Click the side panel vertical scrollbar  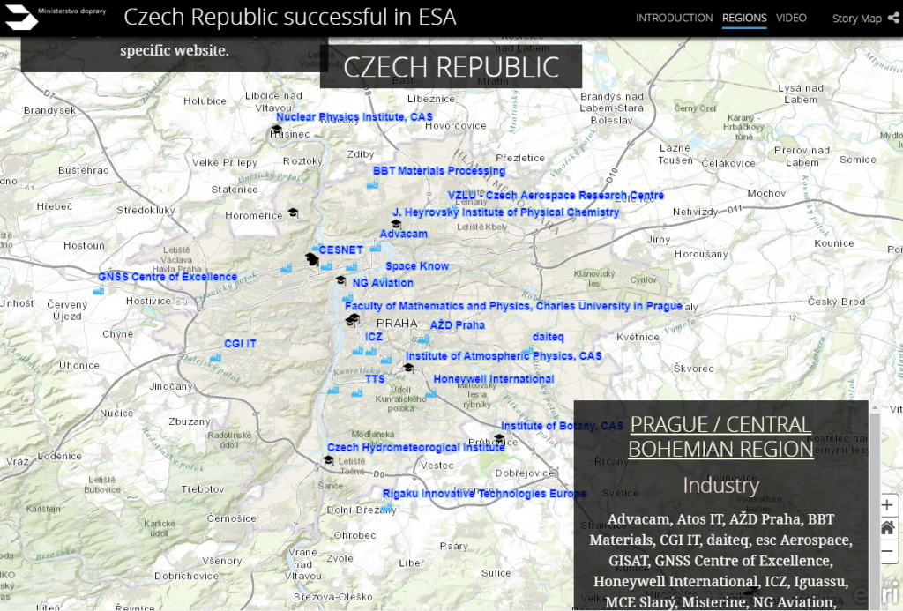coord(875,510)
